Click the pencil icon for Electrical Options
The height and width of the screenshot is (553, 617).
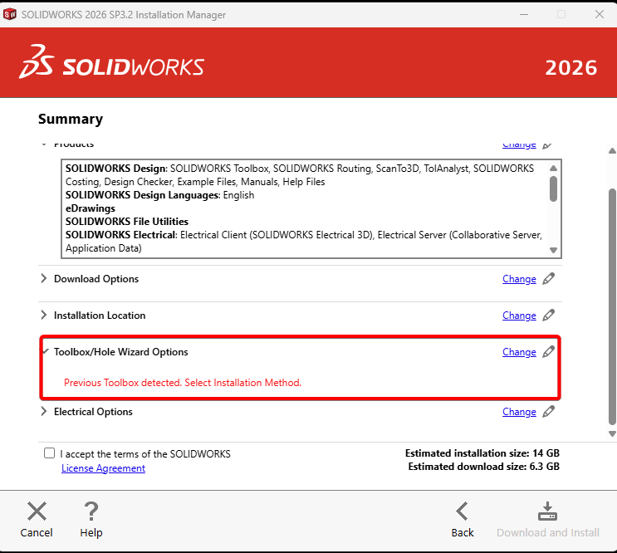pos(549,412)
